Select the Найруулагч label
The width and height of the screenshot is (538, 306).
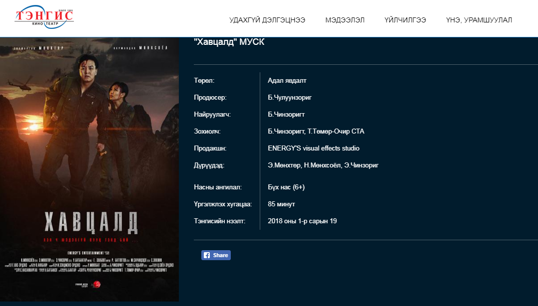[x=212, y=114]
